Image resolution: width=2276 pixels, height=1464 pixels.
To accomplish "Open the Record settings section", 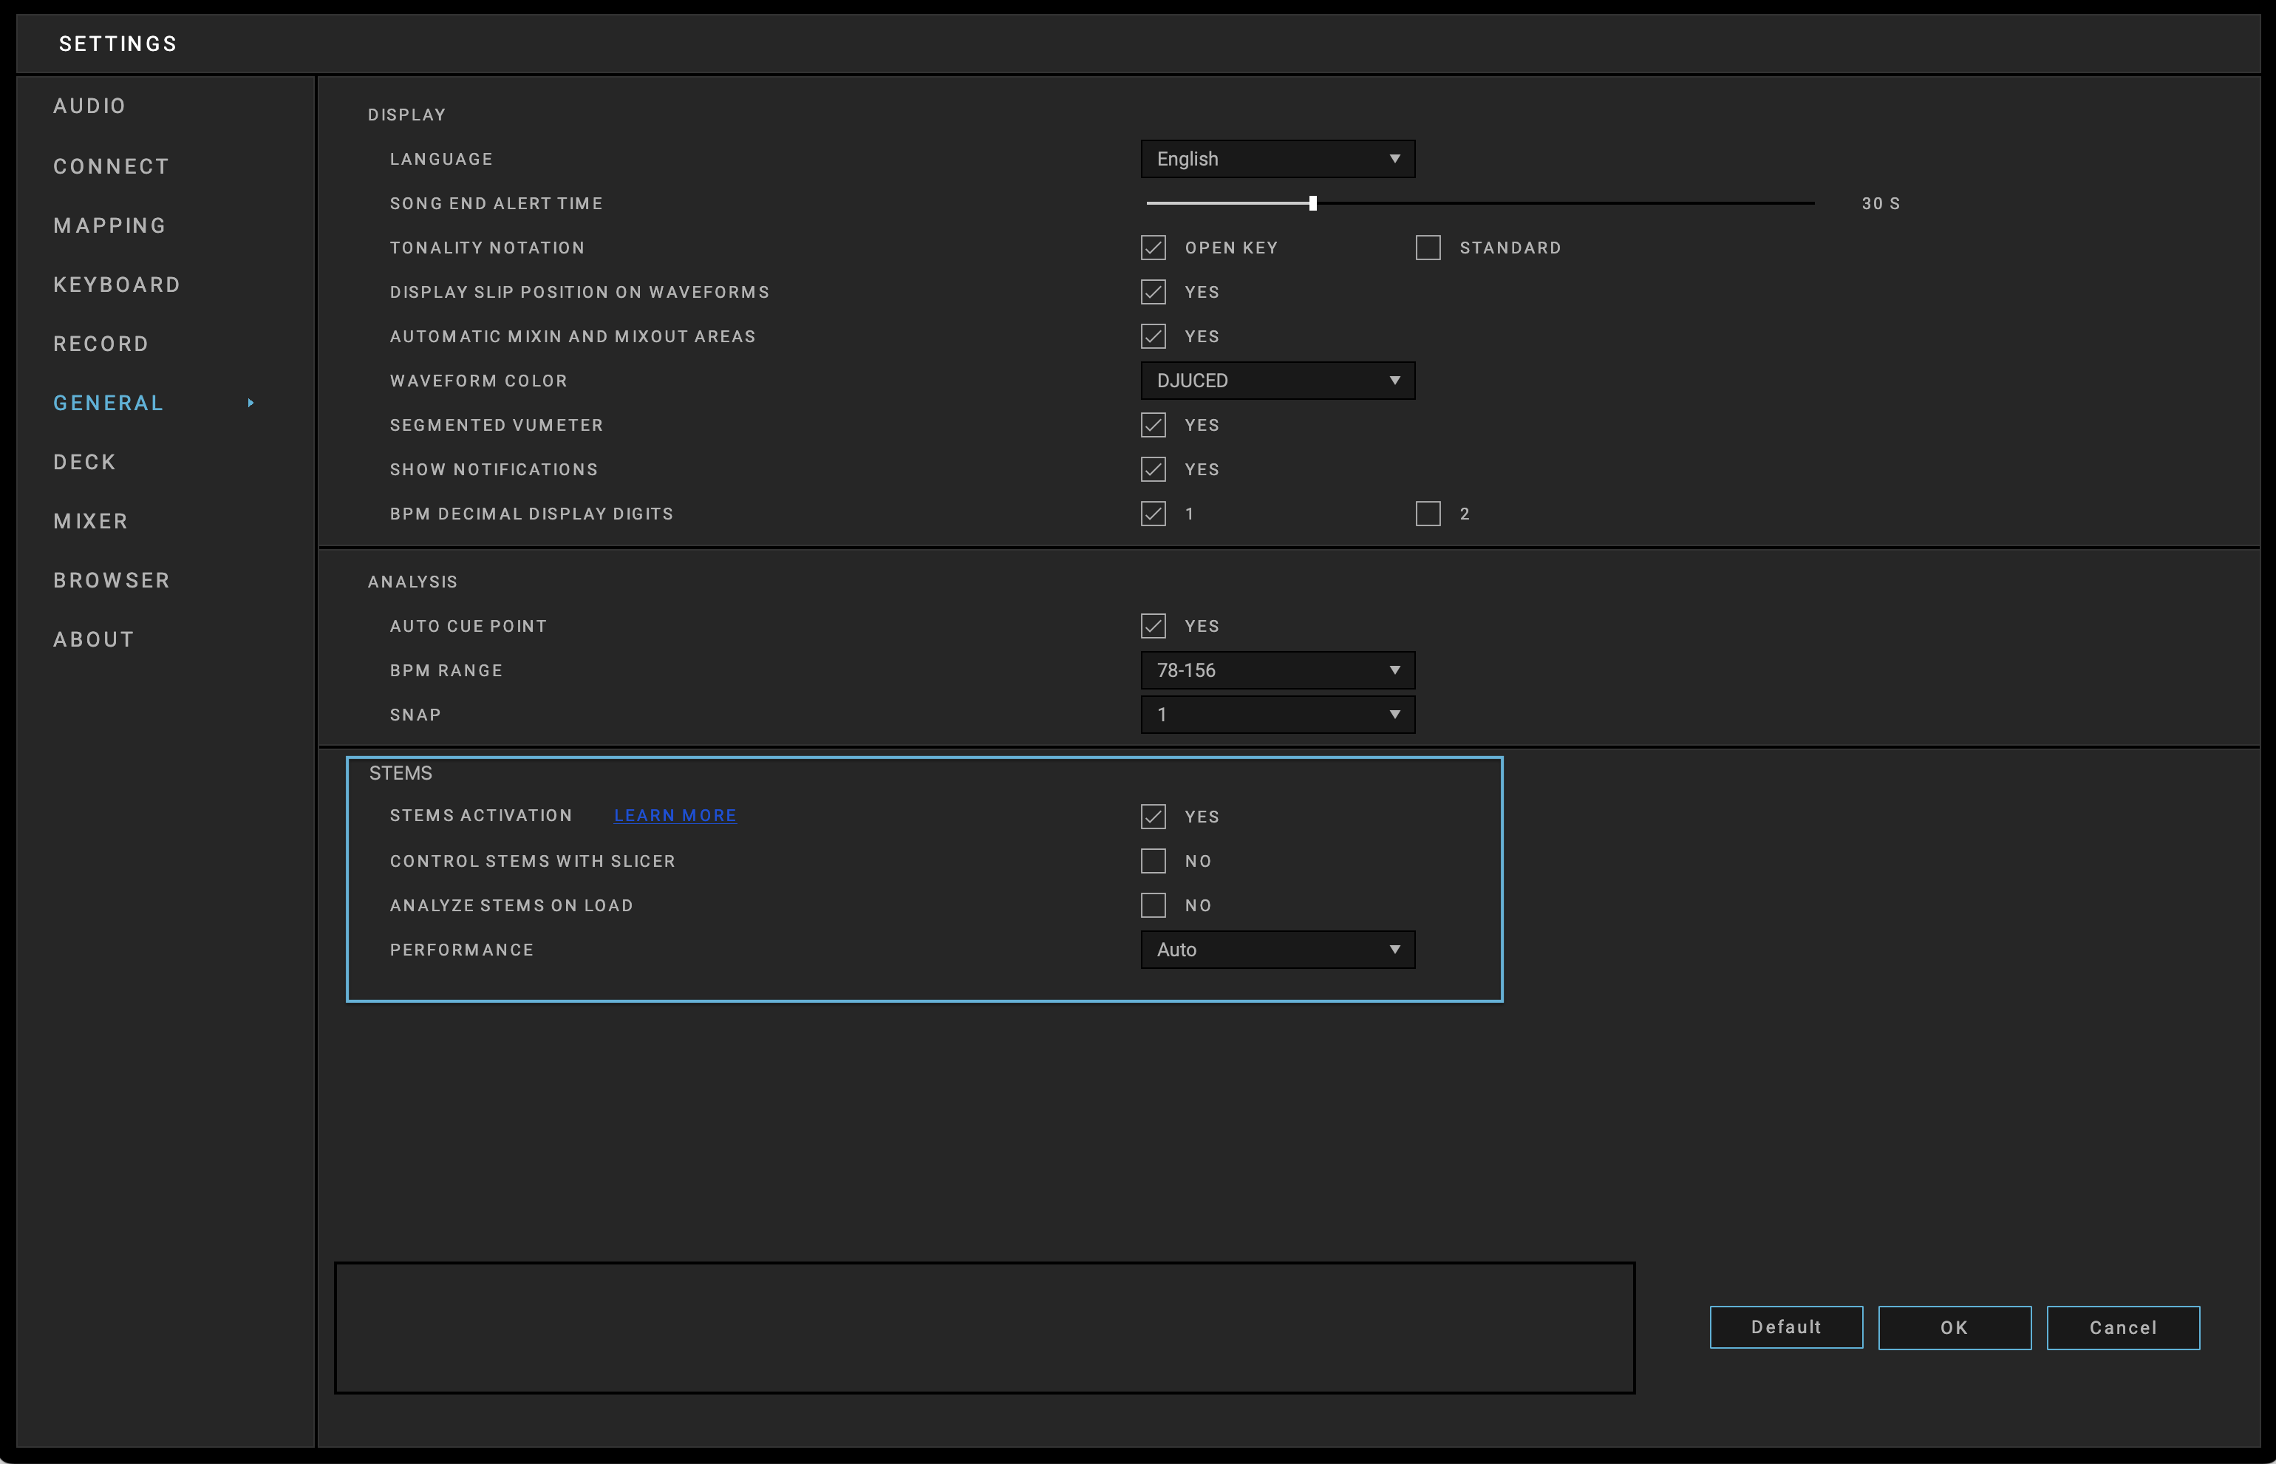I will (x=100, y=343).
